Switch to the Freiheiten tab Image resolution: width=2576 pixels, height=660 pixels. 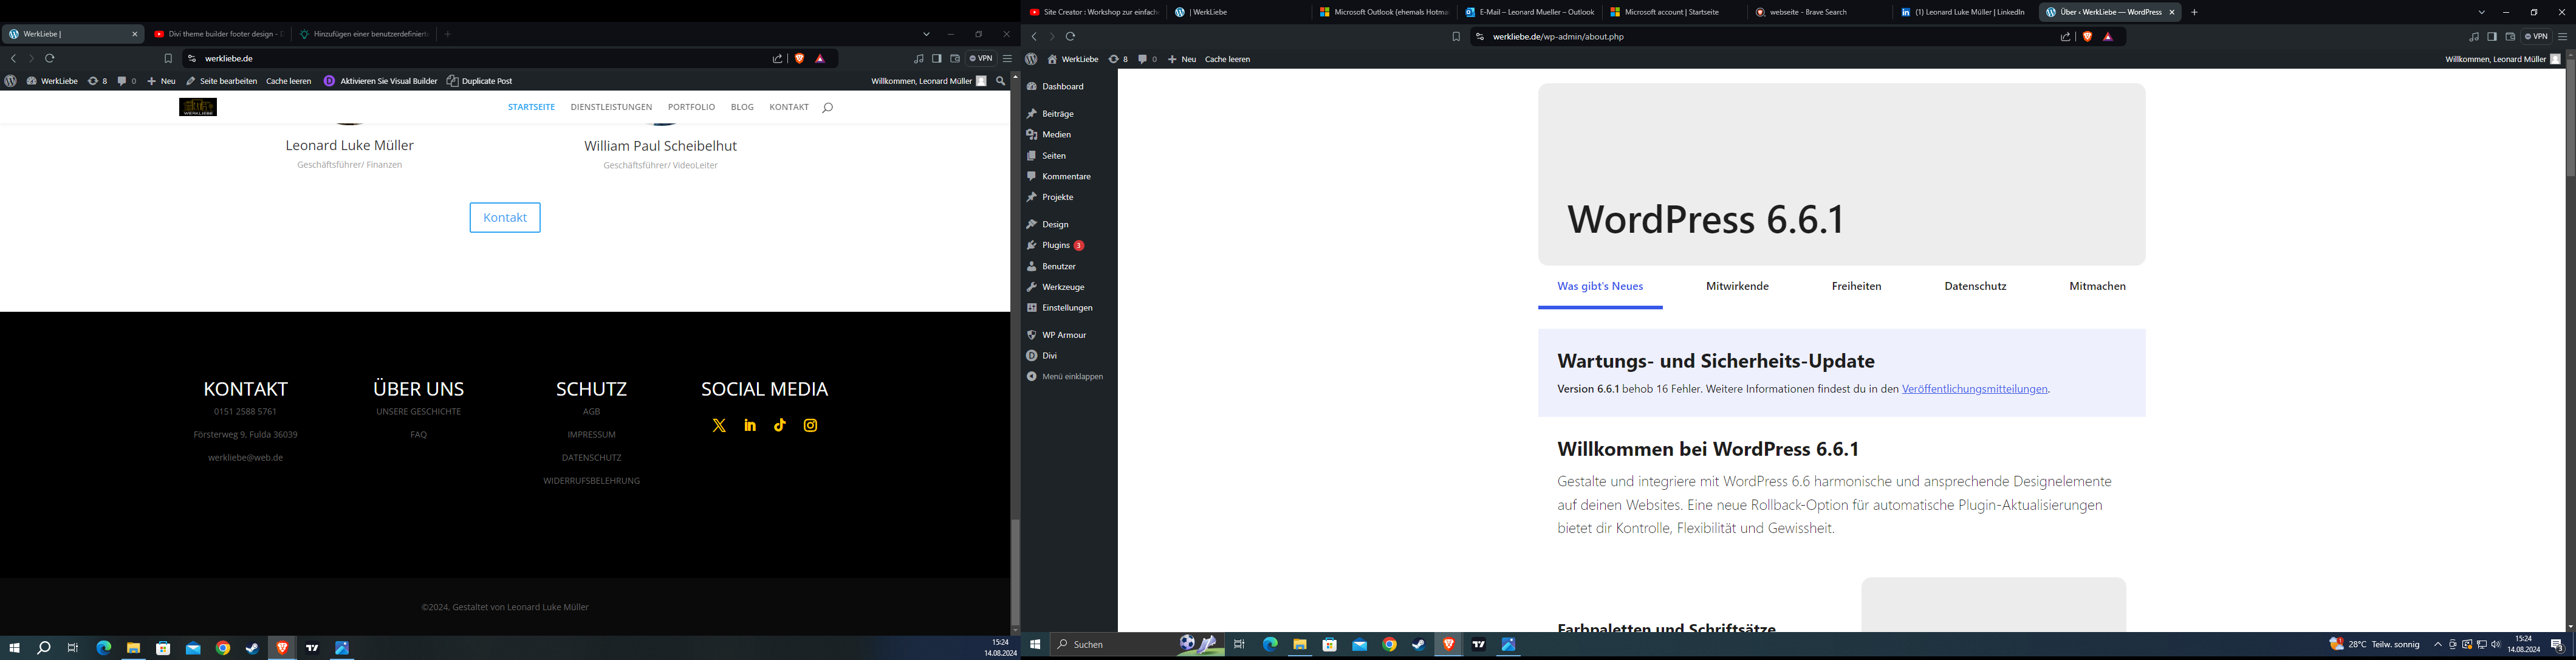[x=1856, y=287]
